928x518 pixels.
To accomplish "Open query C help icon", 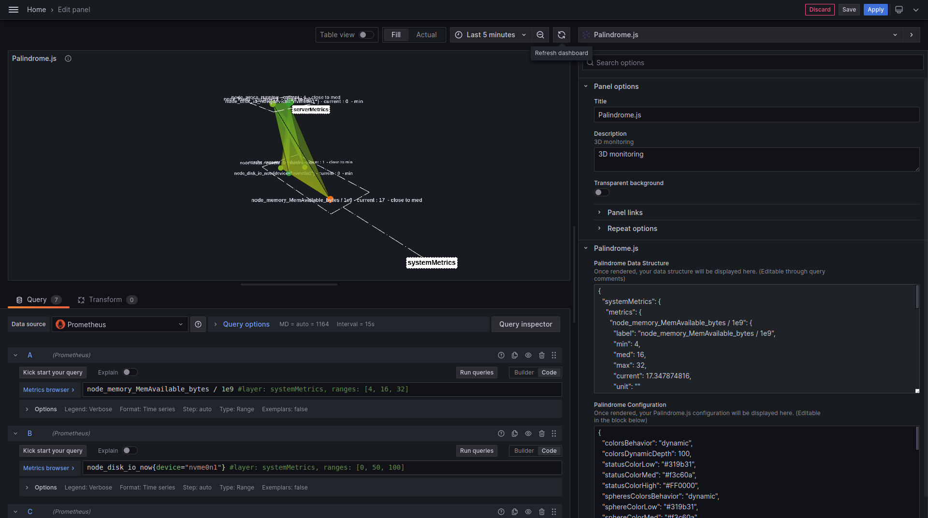I will [x=501, y=512].
